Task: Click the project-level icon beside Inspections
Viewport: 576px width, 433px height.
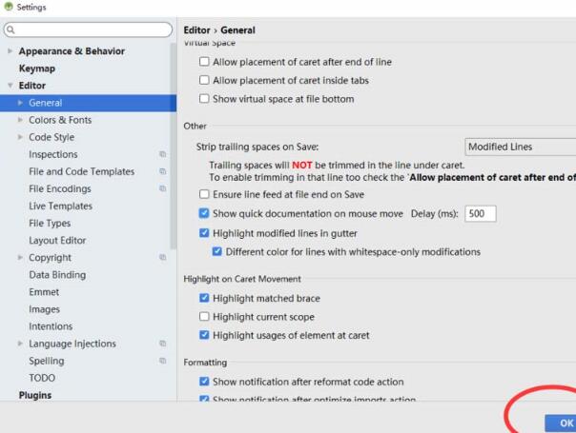Action: (x=163, y=154)
